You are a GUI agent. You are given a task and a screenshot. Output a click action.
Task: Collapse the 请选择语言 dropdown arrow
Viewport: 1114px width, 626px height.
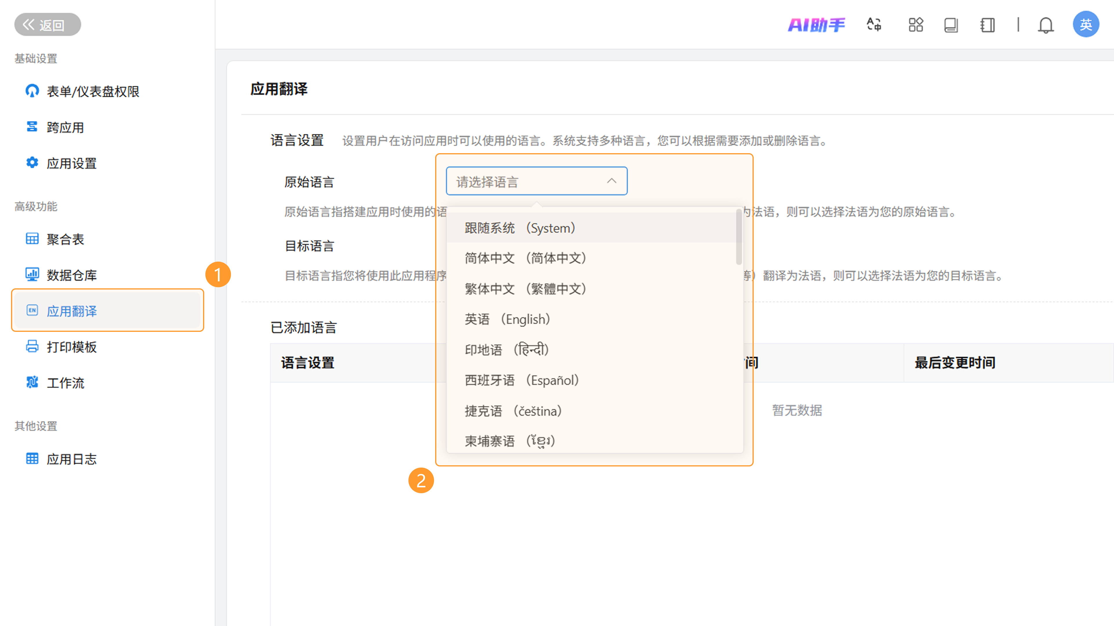(x=611, y=181)
